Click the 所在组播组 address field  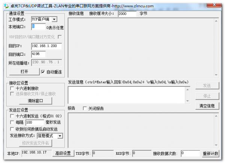click(x=46, y=62)
